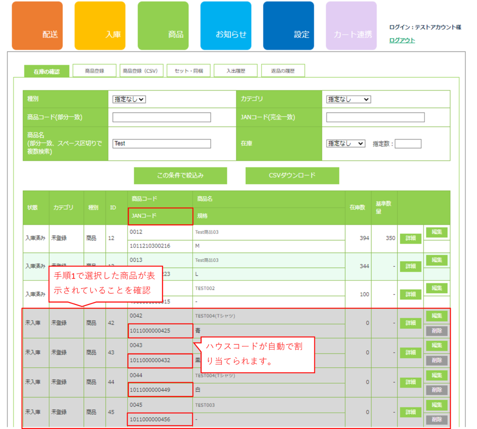Open the セット・同梱 tab
The image size is (477, 429).
point(189,71)
